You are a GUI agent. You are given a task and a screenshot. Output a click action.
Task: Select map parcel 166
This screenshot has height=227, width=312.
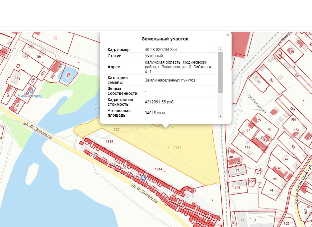(292, 109)
